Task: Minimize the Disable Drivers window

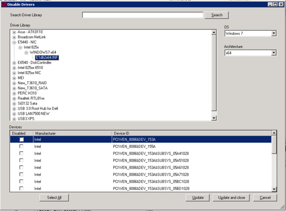Action: pyautogui.click(x=271, y=4)
